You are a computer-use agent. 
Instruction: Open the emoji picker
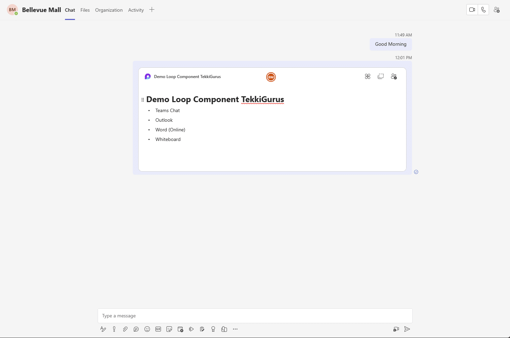pos(147,329)
